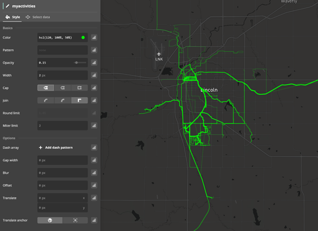Screen dimensions: 318x231
Task: Open Width data-driven styling chart icon
Action: tap(94, 75)
